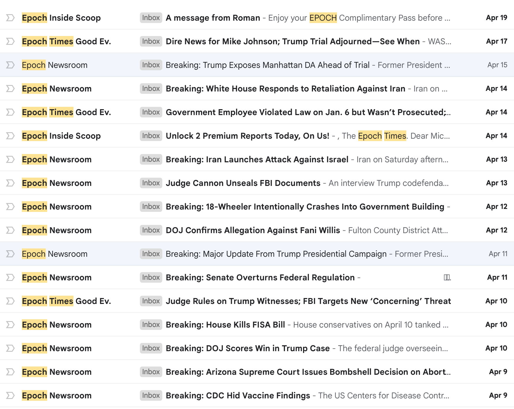This screenshot has height=409, width=514.
Task: Open 'White House Responds to Retaliation Against Iran' email
Action: 286,89
